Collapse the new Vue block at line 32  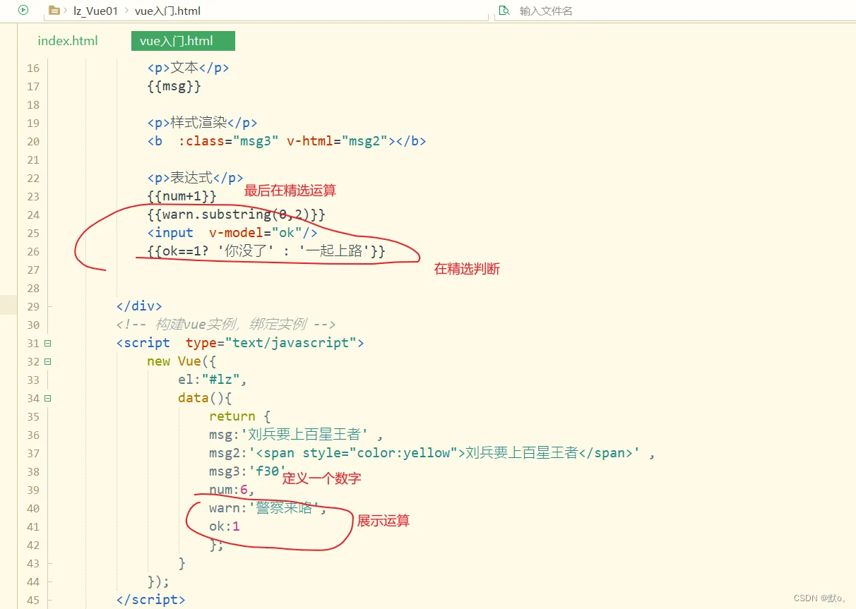coord(47,361)
